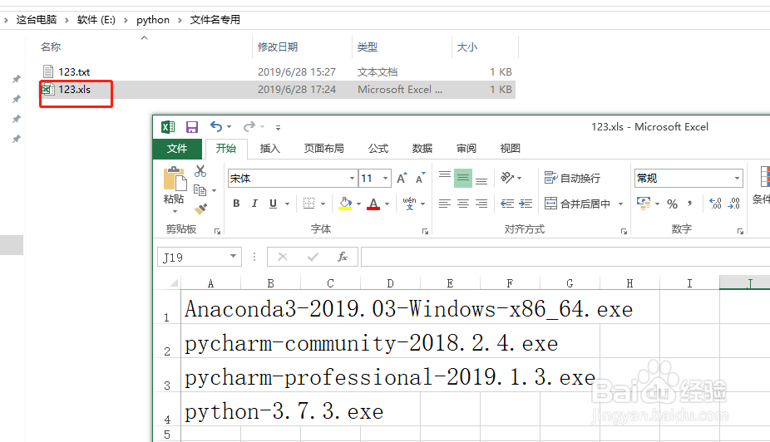Click python in Explorer address path
770x442 pixels.
pos(153,20)
